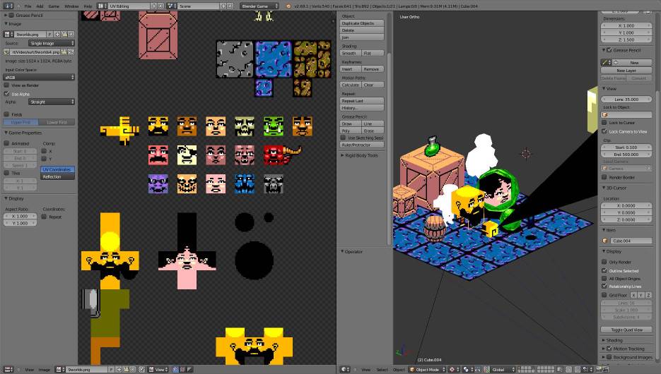Open the Game menu in the header
The width and height of the screenshot is (661, 374).
(53, 6)
